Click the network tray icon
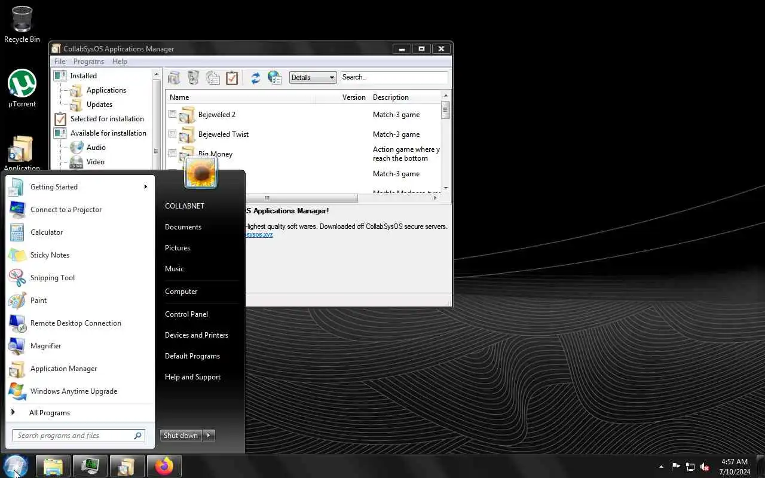 pyautogui.click(x=690, y=467)
